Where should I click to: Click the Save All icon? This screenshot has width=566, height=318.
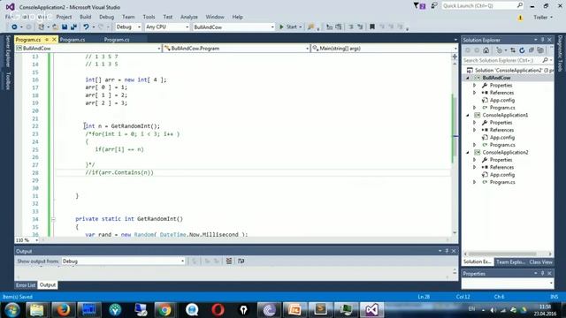pyautogui.click(x=74, y=27)
